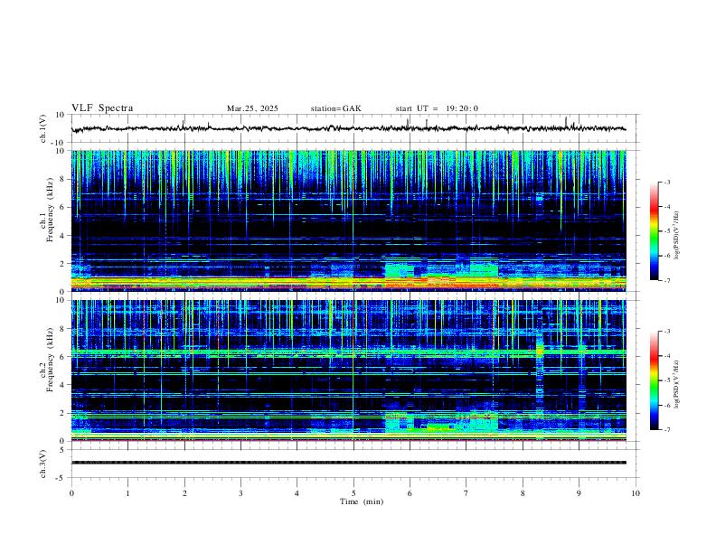Click the "VLF Spectra" title text
This screenshot has height=553, width=716.
pos(102,108)
